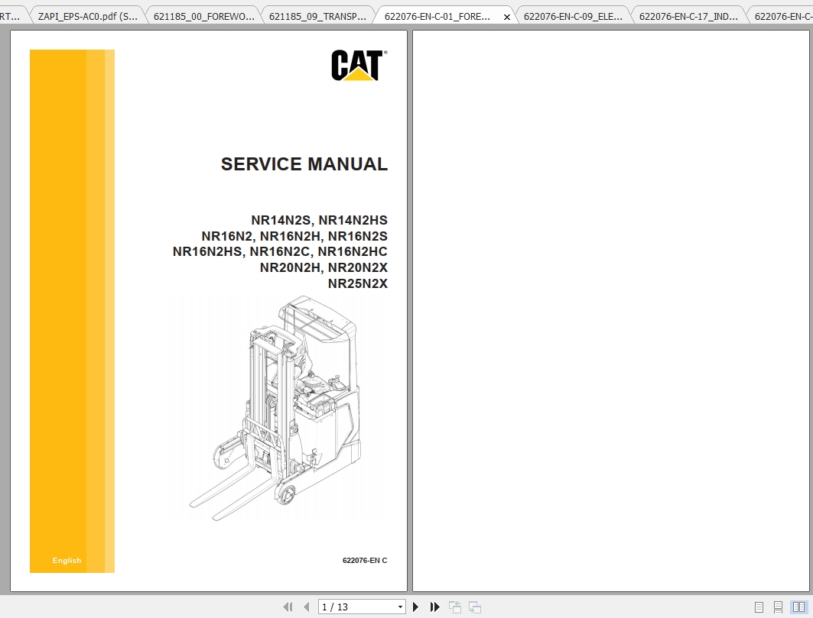Go to the previous page
This screenshot has width=813, height=618.
pos(306,606)
